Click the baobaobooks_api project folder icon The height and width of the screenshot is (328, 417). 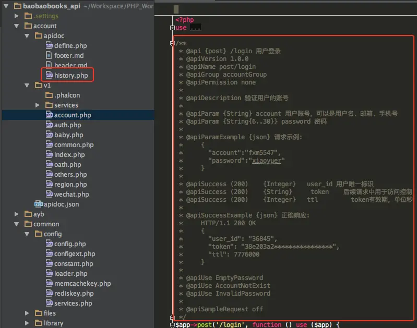pyautogui.click(x=18, y=6)
